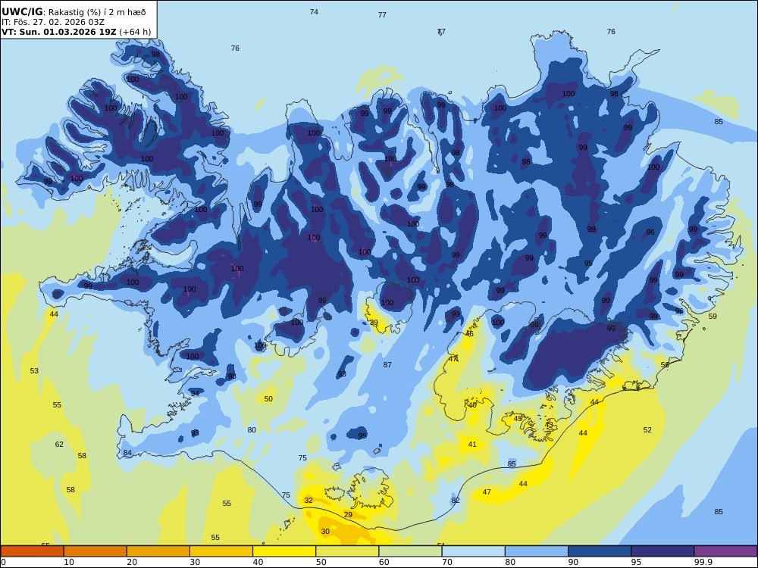Viewport: 758px width, 568px height.
Task: Click the value 84 at the southwest peninsula
Action: pos(127,453)
